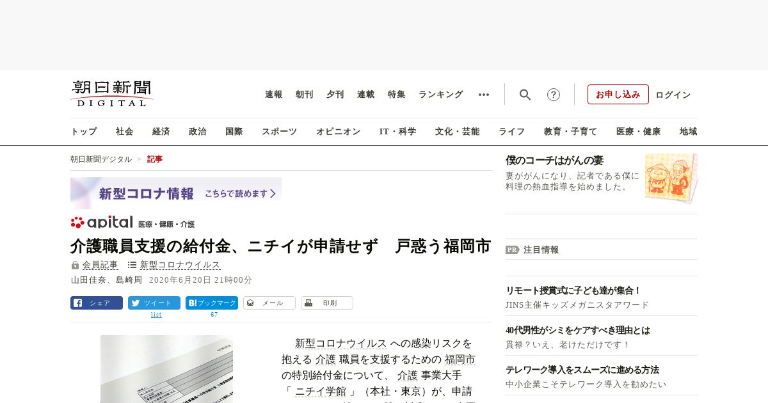The width and height of the screenshot is (768, 403).
Task: Click the 会員記事 link
Action: (100, 265)
